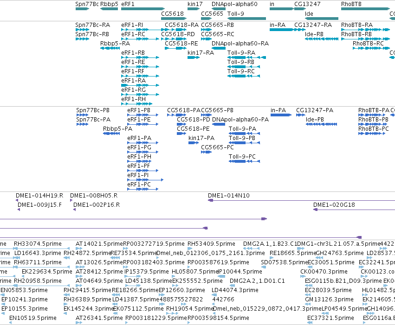Click transcript eRF1-RI
The width and height of the screenshot is (395, 325).
132,25
